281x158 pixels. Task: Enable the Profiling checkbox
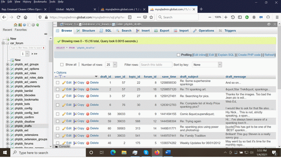178,55
